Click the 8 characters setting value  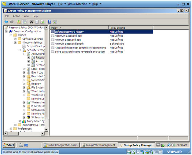(117, 44)
